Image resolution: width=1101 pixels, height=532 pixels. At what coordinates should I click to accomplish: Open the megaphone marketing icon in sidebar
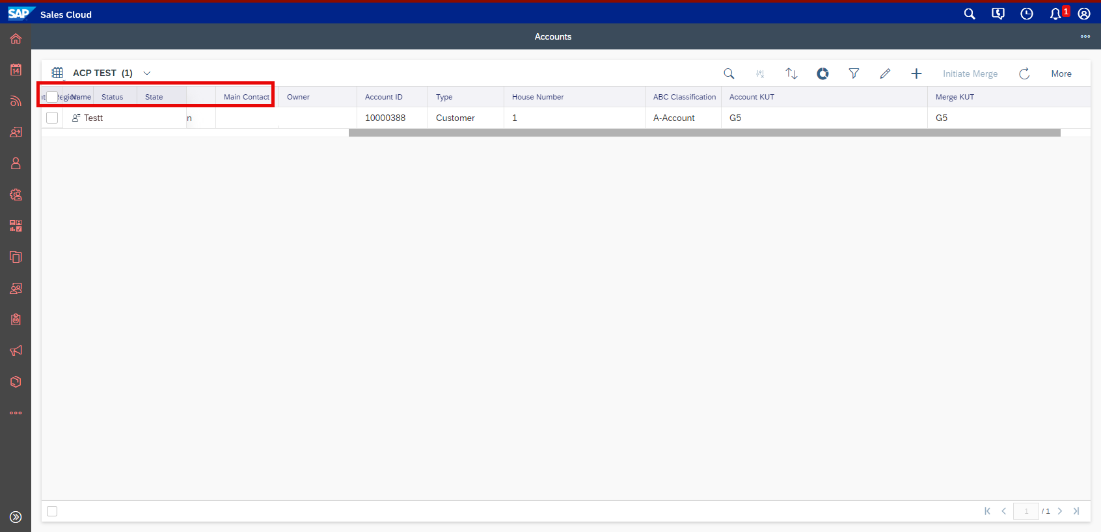16,351
